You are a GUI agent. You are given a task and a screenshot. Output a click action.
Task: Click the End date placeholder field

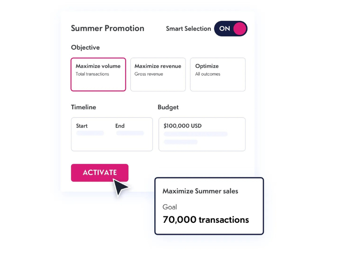pos(130,133)
